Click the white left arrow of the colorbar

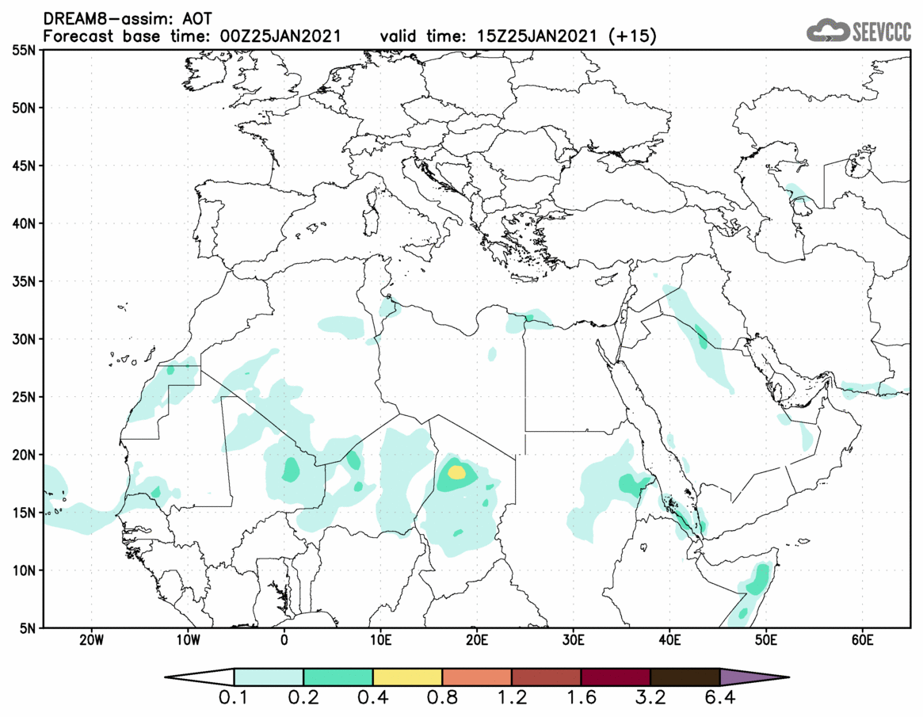pyautogui.click(x=200, y=677)
